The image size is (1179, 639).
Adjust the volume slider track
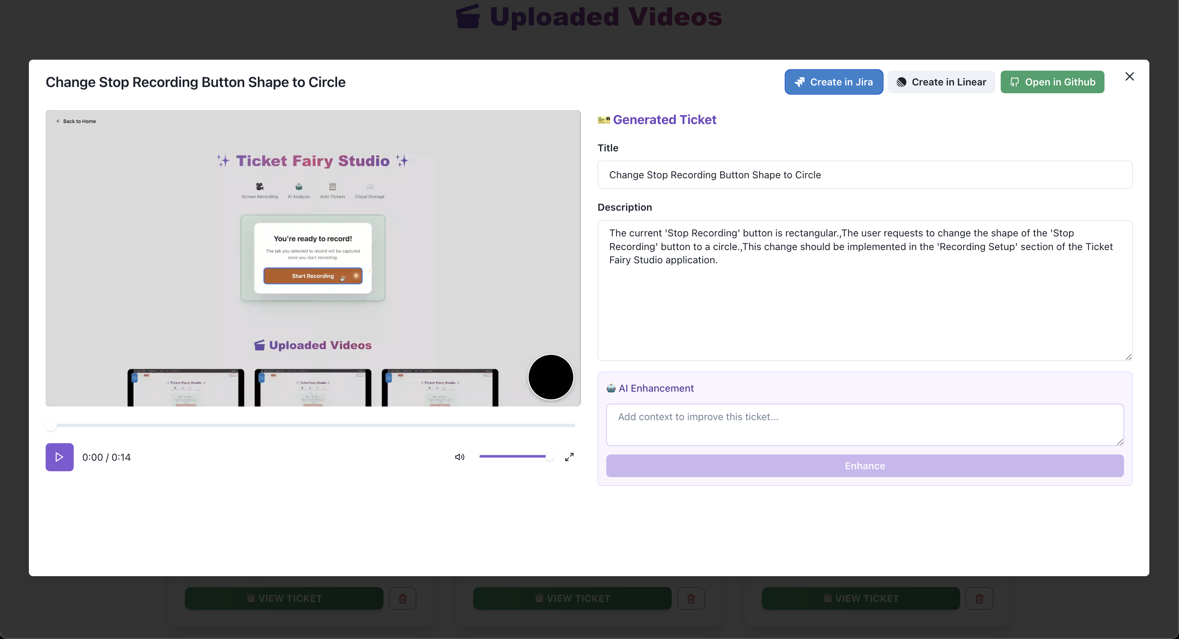click(x=513, y=456)
